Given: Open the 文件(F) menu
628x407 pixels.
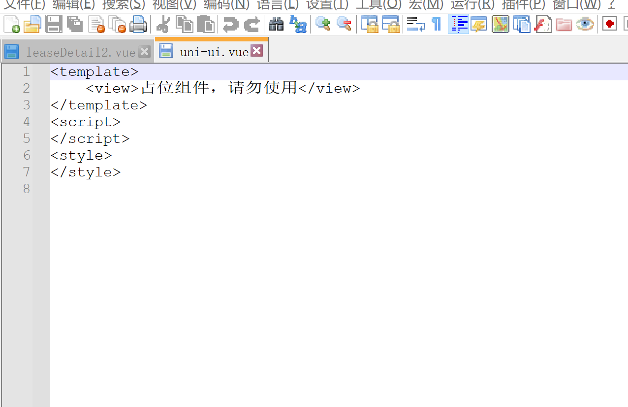Looking at the screenshot, I should click(25, 4).
